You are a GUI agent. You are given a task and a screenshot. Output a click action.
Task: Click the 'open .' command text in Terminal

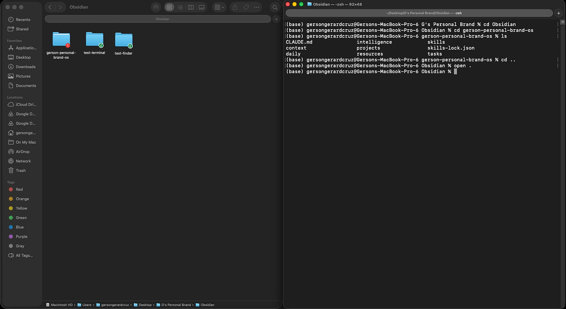[463, 66]
